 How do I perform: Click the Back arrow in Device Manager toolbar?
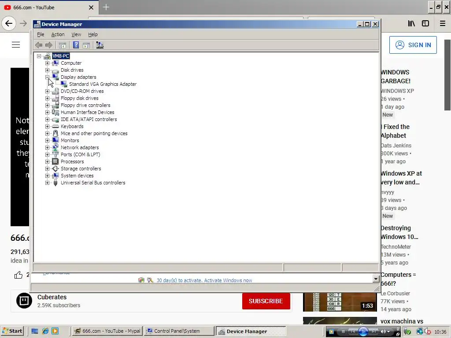coord(39,45)
